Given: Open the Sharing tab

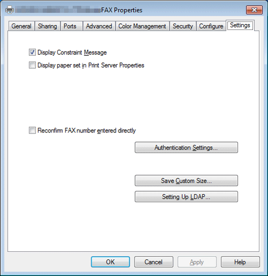Looking at the screenshot, I should pos(48,26).
